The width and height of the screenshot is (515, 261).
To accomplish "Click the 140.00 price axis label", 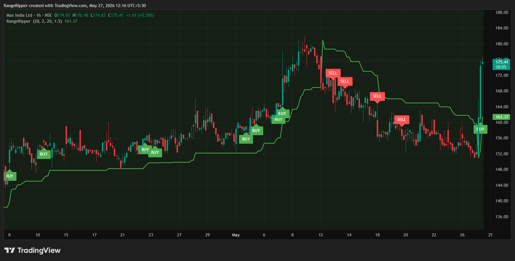I will 502,201.
